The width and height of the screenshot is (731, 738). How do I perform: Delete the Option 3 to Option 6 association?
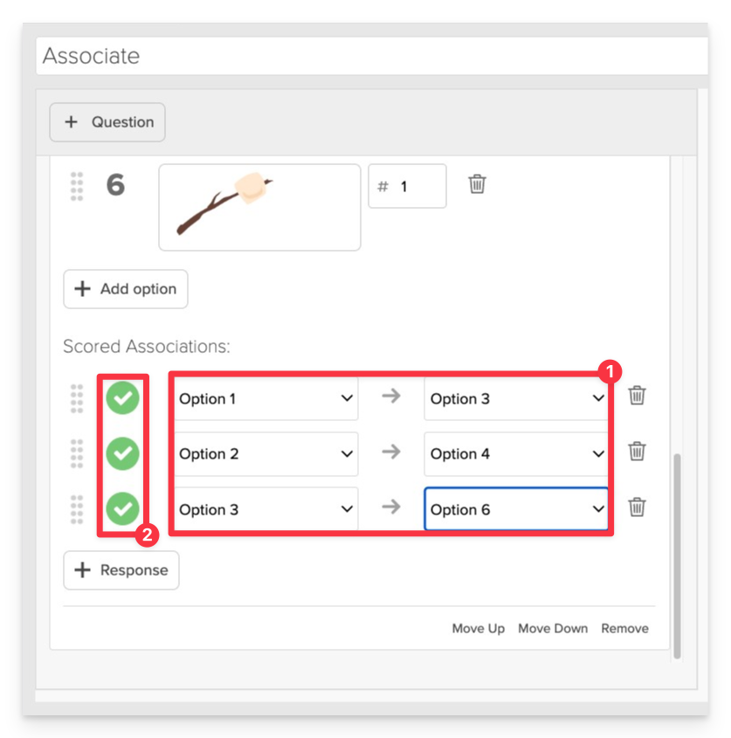pyautogui.click(x=637, y=507)
